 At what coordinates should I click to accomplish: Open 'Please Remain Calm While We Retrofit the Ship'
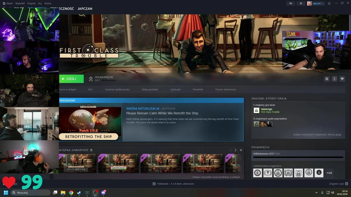pos(162,113)
